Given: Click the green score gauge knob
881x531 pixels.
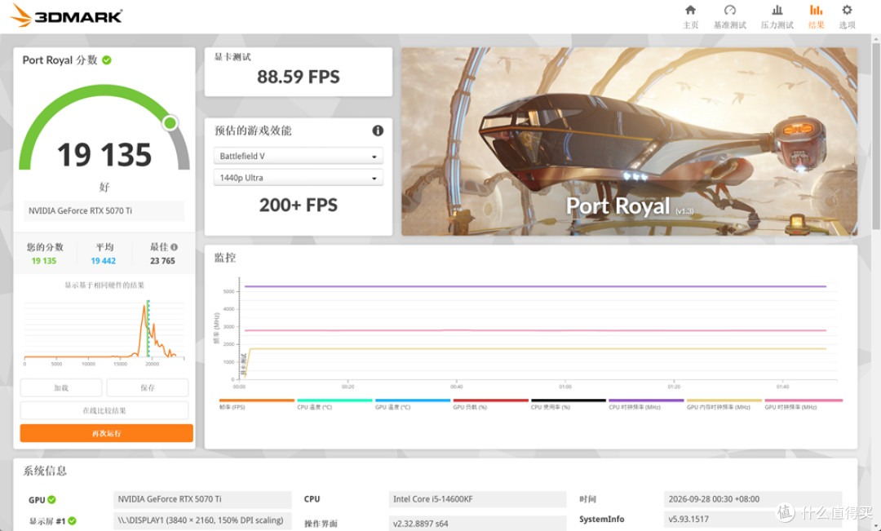Looking at the screenshot, I should pos(170,122).
